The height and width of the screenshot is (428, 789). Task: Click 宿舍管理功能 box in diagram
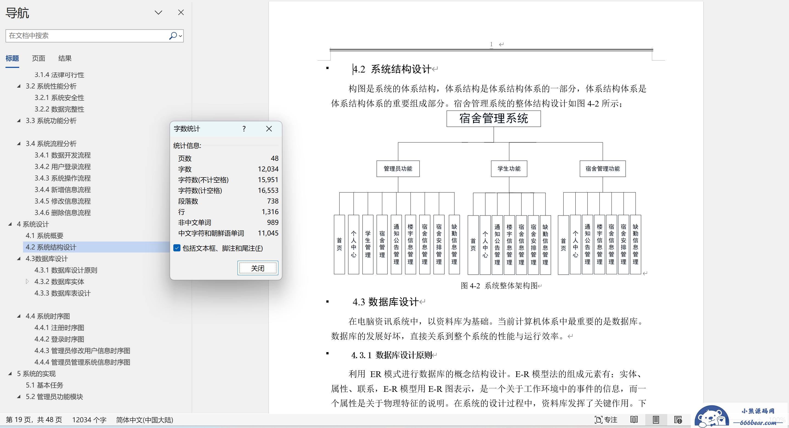[x=603, y=169]
